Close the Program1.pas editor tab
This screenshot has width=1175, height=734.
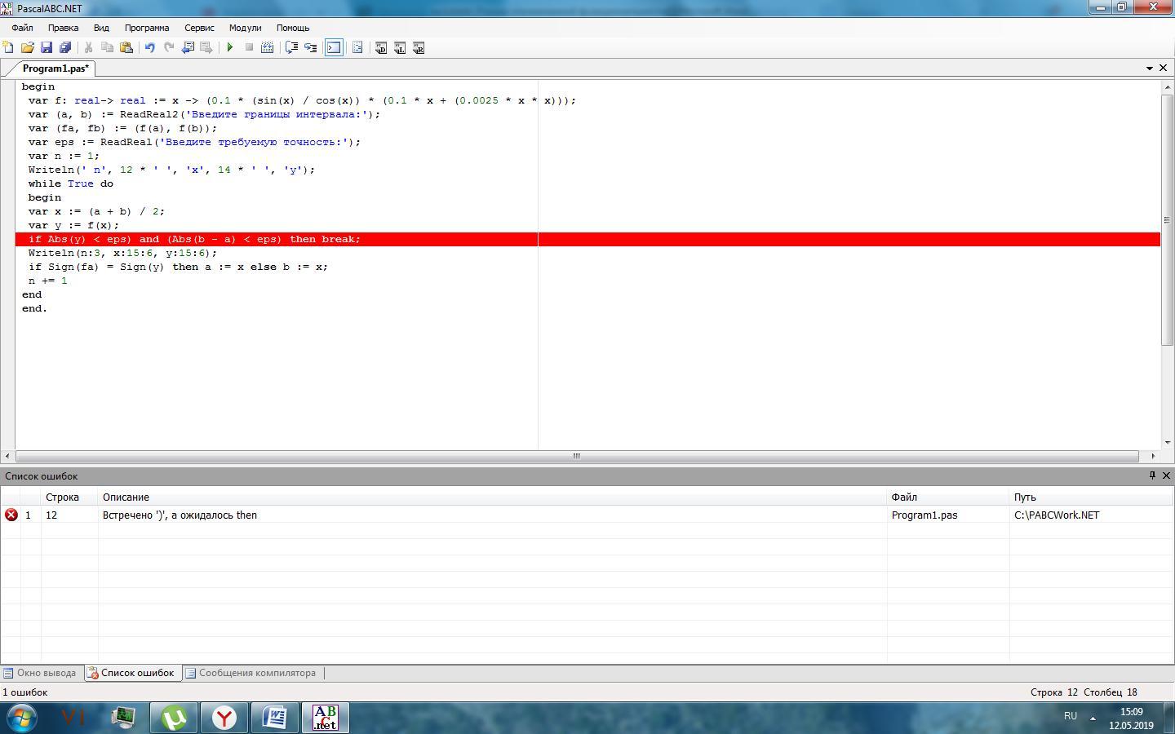click(x=1164, y=68)
